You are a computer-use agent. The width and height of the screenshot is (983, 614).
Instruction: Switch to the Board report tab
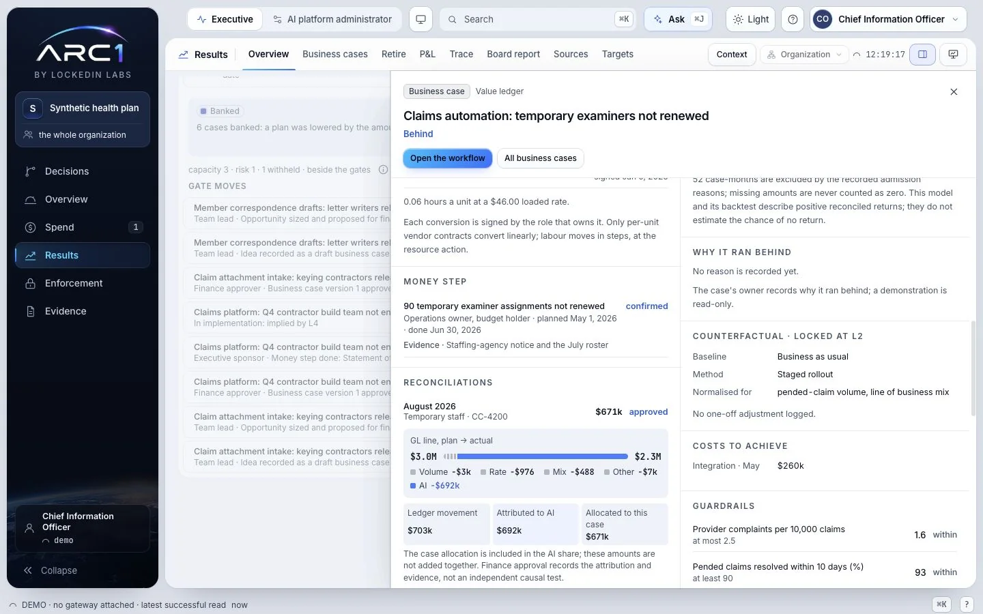[513, 54]
